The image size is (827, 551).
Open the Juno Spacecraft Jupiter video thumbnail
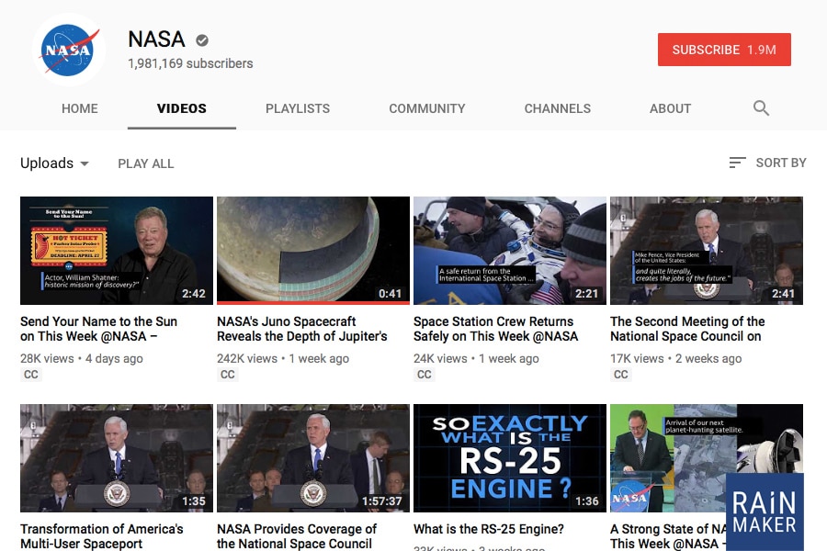coord(312,250)
